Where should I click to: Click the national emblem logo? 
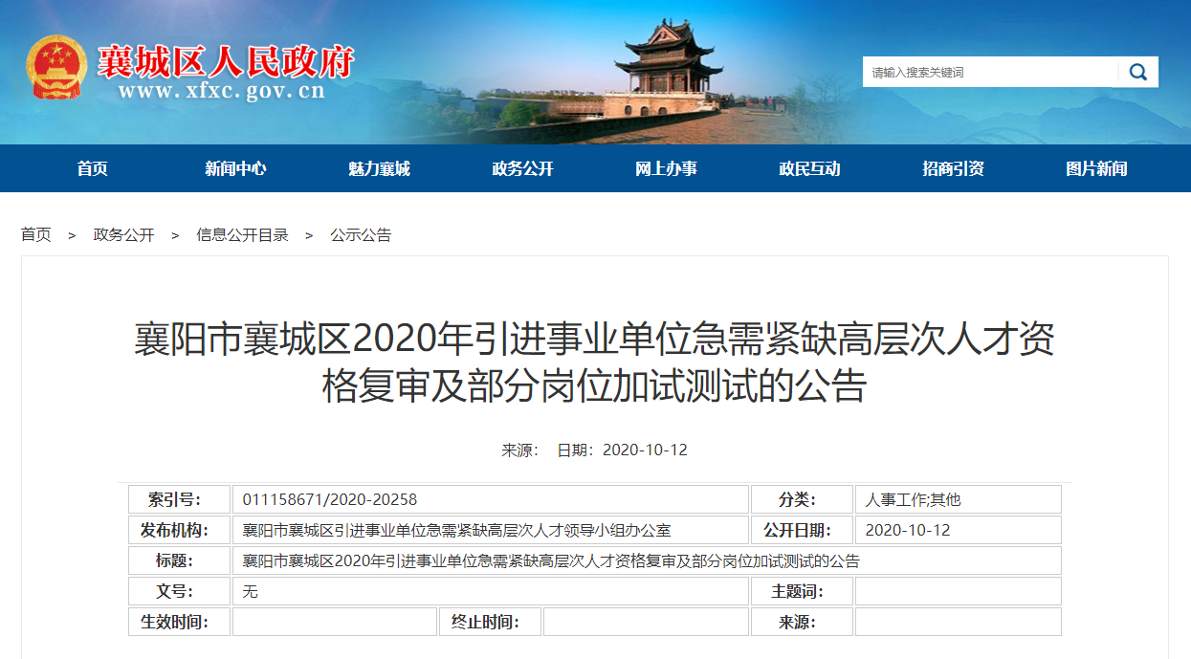55,68
